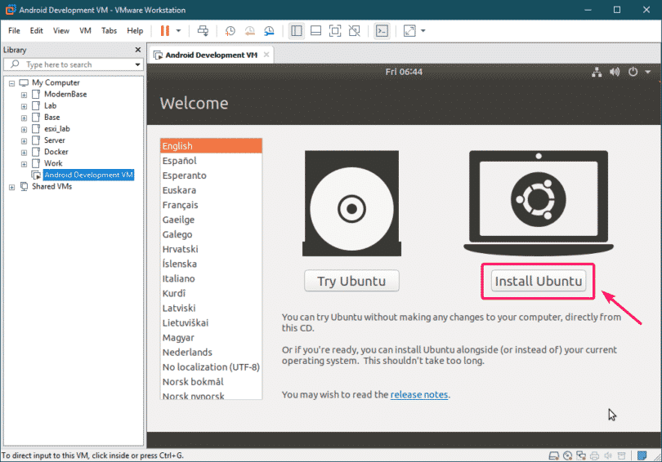The width and height of the screenshot is (662, 462).
Task: Click the Ubuntu volume speaker icon
Action: pyautogui.click(x=615, y=72)
